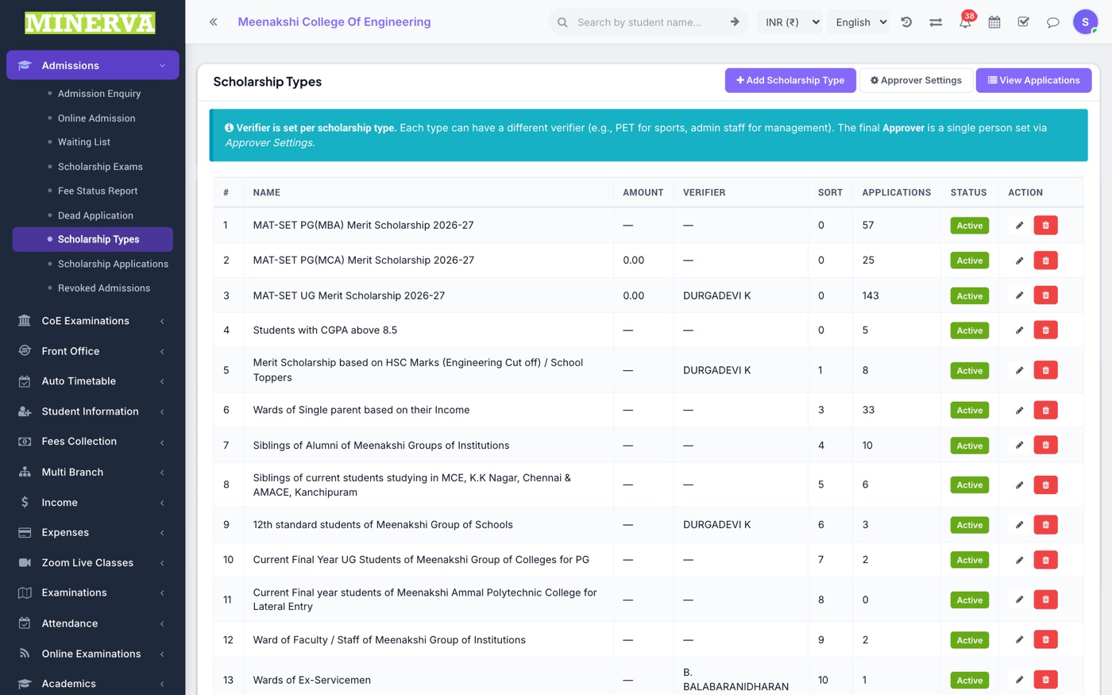Expand the Income menu
The height and width of the screenshot is (695, 1112).
(x=93, y=503)
